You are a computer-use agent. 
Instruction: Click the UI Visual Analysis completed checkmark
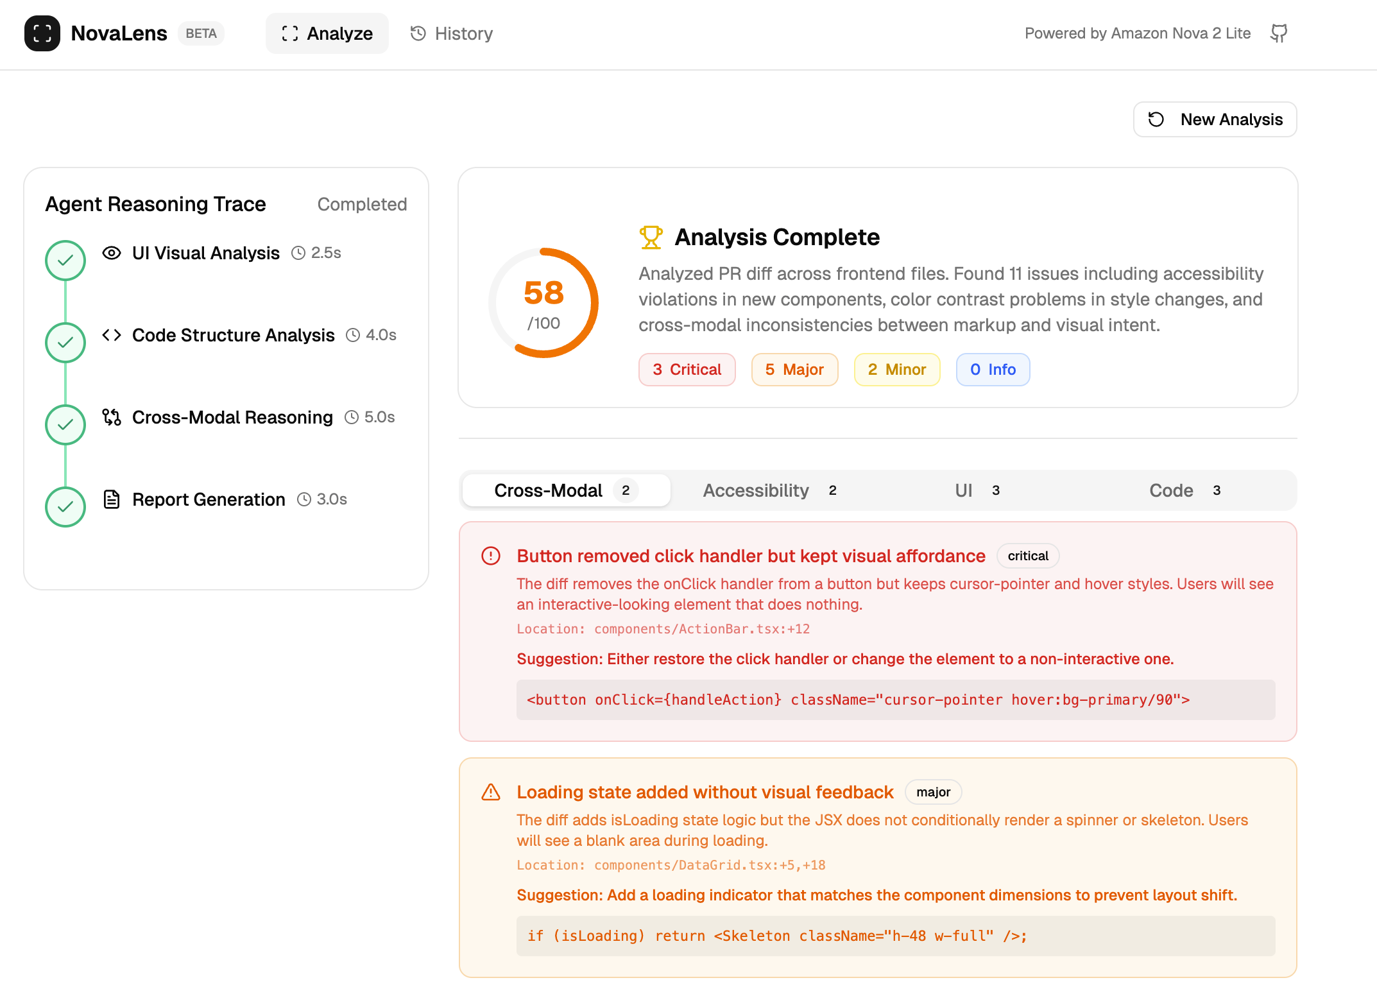[65, 261]
